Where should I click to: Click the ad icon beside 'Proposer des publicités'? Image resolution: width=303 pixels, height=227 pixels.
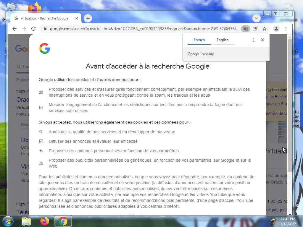coord(41,163)
